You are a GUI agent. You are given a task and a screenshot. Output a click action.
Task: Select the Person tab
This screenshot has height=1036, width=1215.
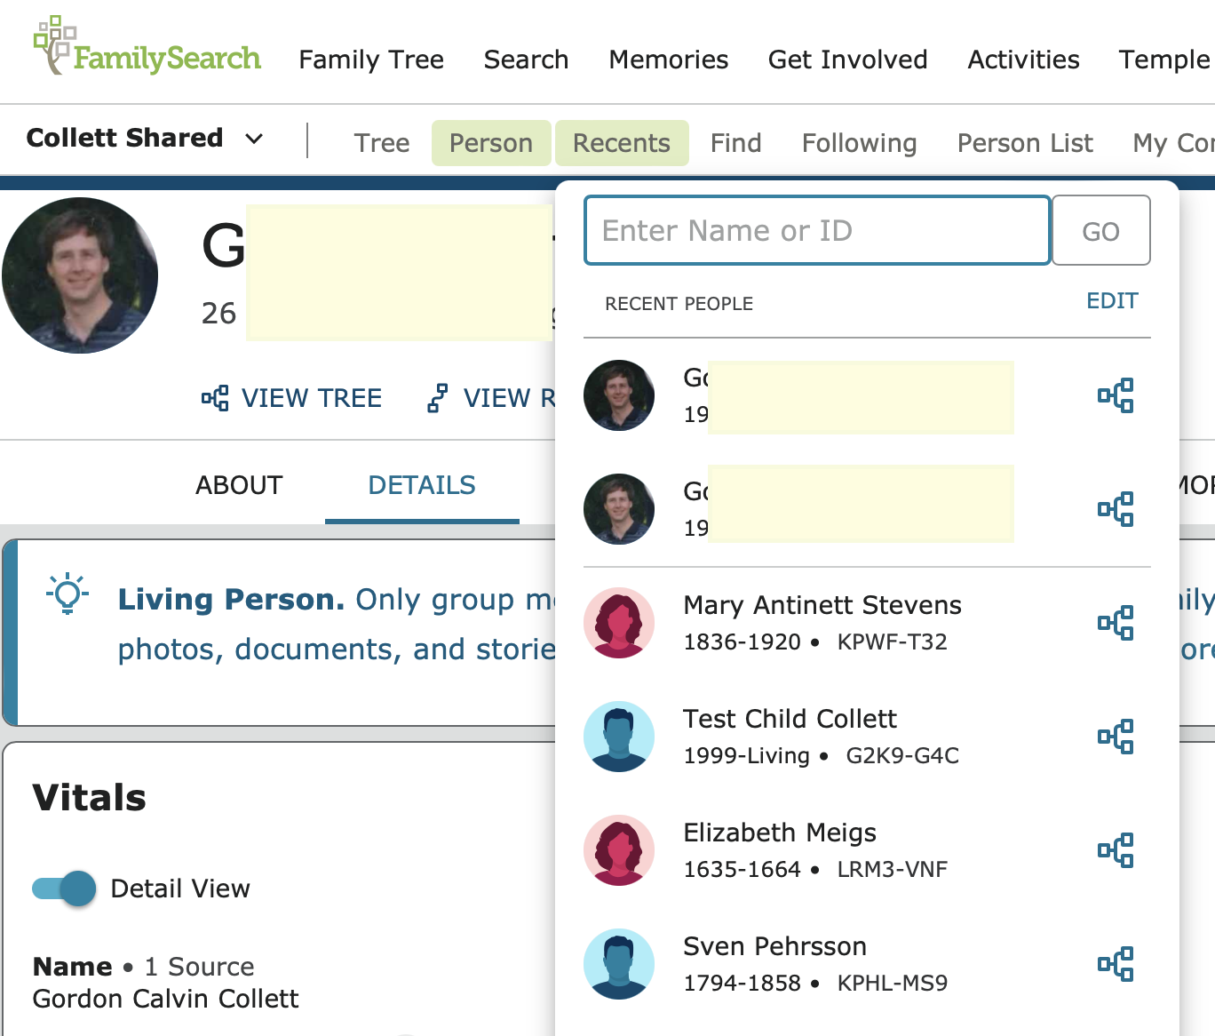491,143
